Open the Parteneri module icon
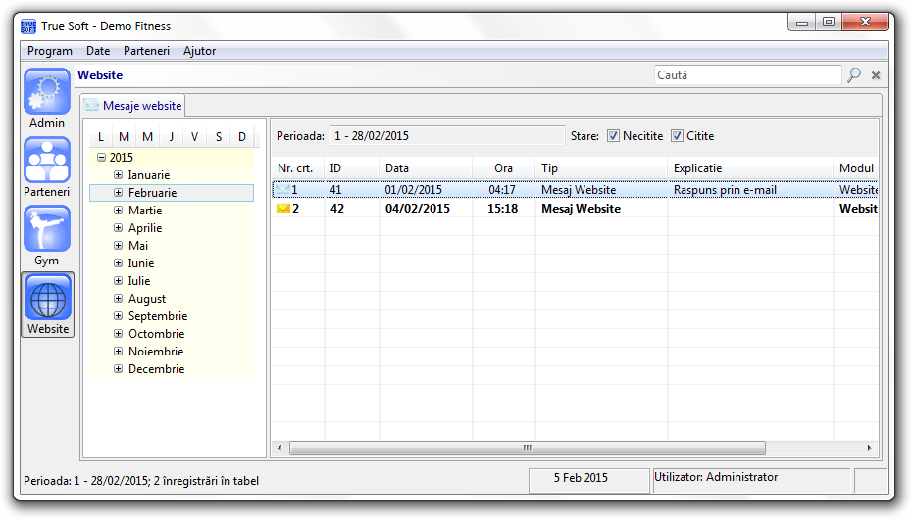 47,161
